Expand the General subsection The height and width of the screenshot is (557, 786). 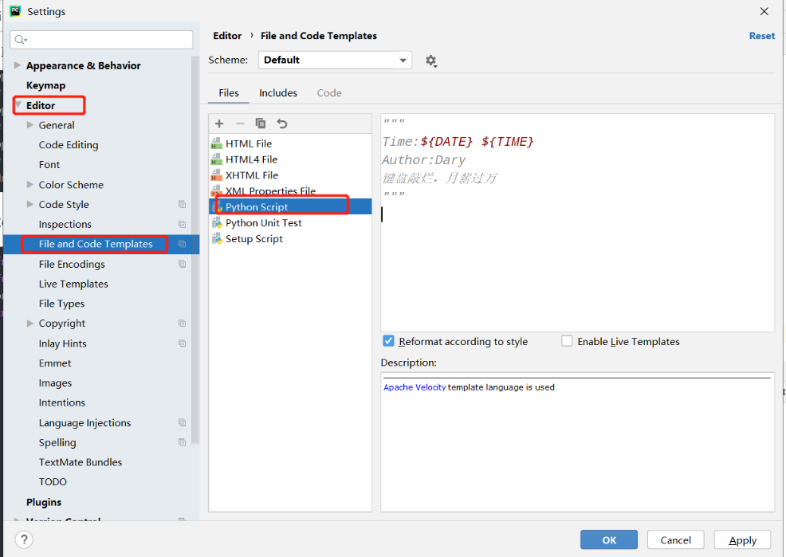(30, 125)
